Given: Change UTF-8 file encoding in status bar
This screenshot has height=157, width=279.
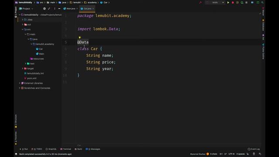Looking at the screenshot, I should [231, 154].
